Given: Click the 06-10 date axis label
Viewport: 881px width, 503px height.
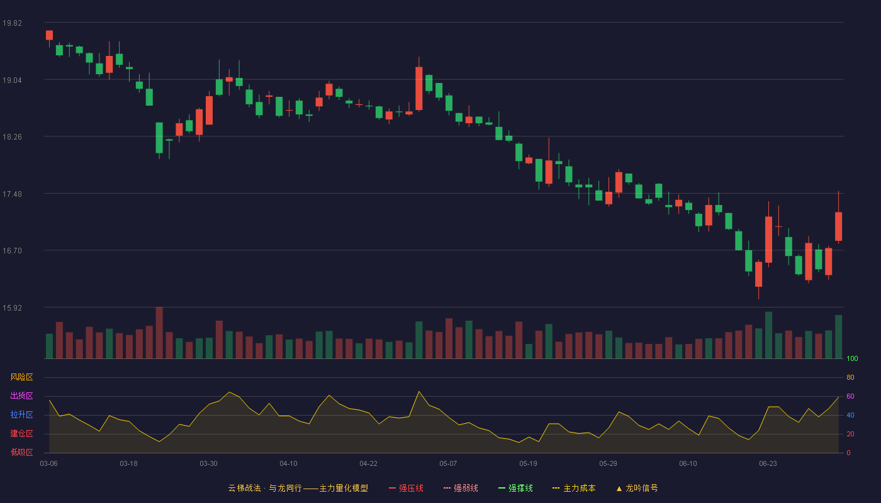Looking at the screenshot, I should 688,463.
